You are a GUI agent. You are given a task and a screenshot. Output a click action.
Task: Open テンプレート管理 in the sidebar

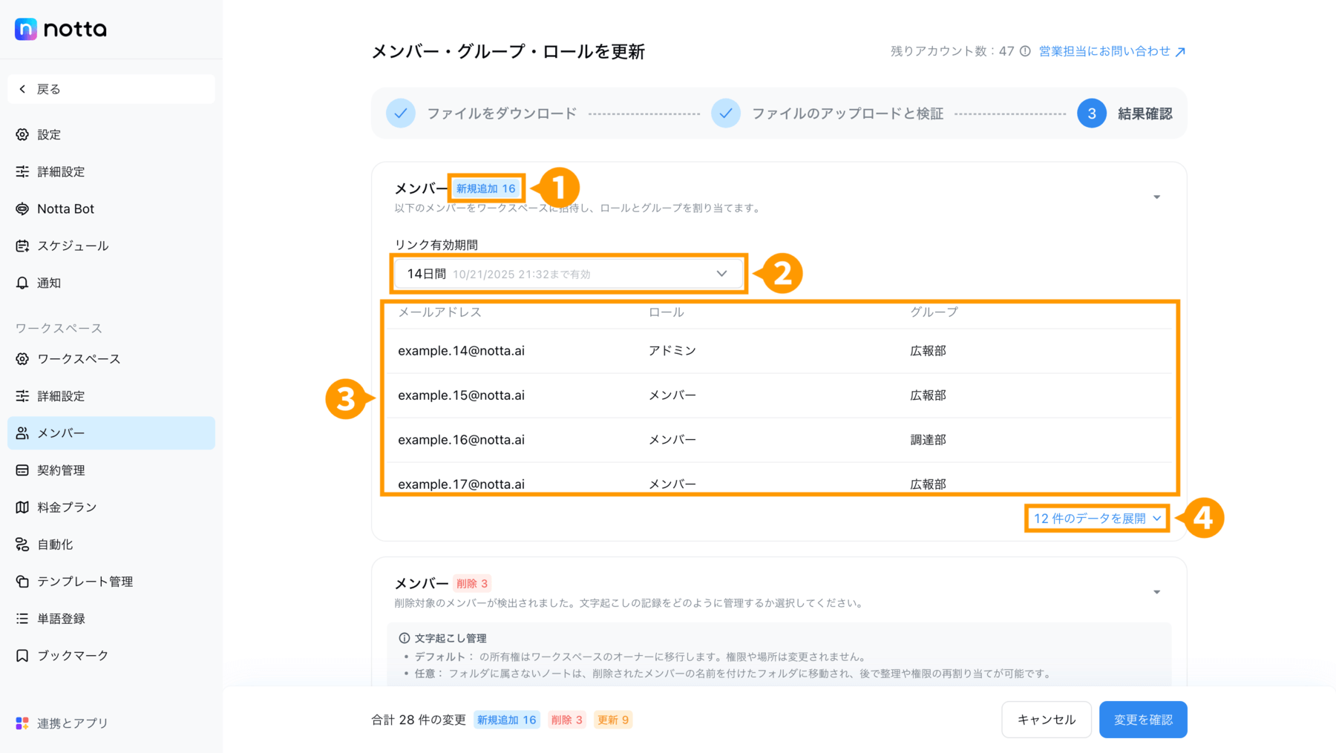[x=111, y=581]
